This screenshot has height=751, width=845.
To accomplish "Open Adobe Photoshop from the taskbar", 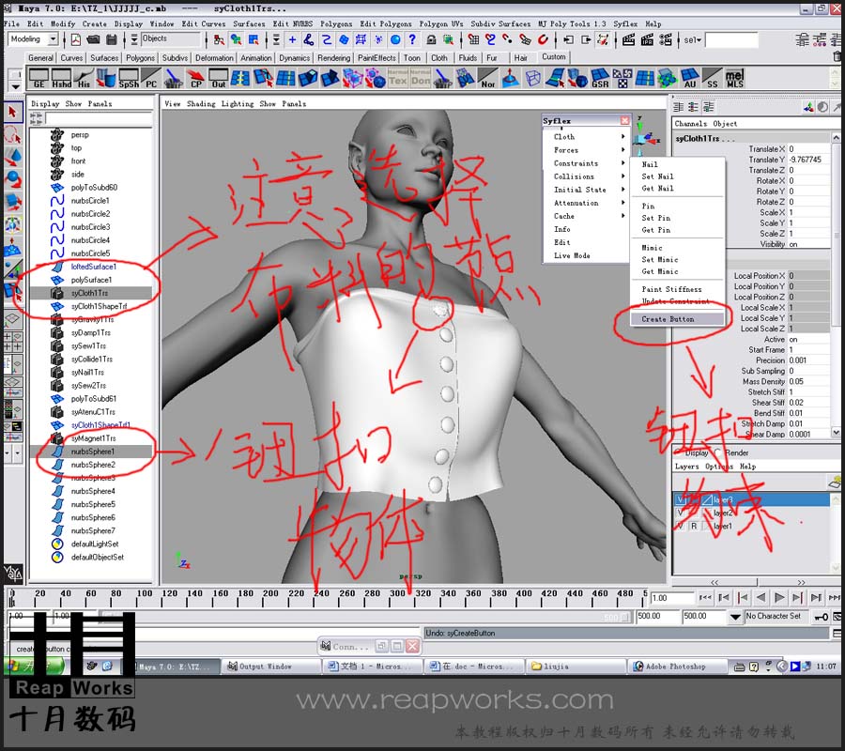I will (674, 667).
